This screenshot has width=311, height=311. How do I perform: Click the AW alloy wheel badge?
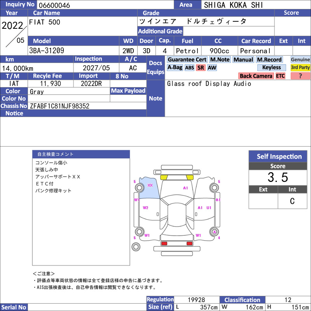(212, 68)
